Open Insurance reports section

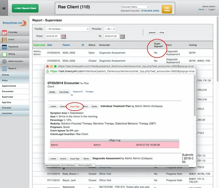tap(15, 113)
